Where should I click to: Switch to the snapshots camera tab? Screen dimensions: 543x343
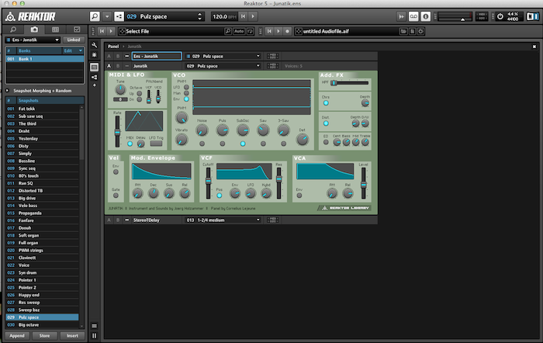34,29
